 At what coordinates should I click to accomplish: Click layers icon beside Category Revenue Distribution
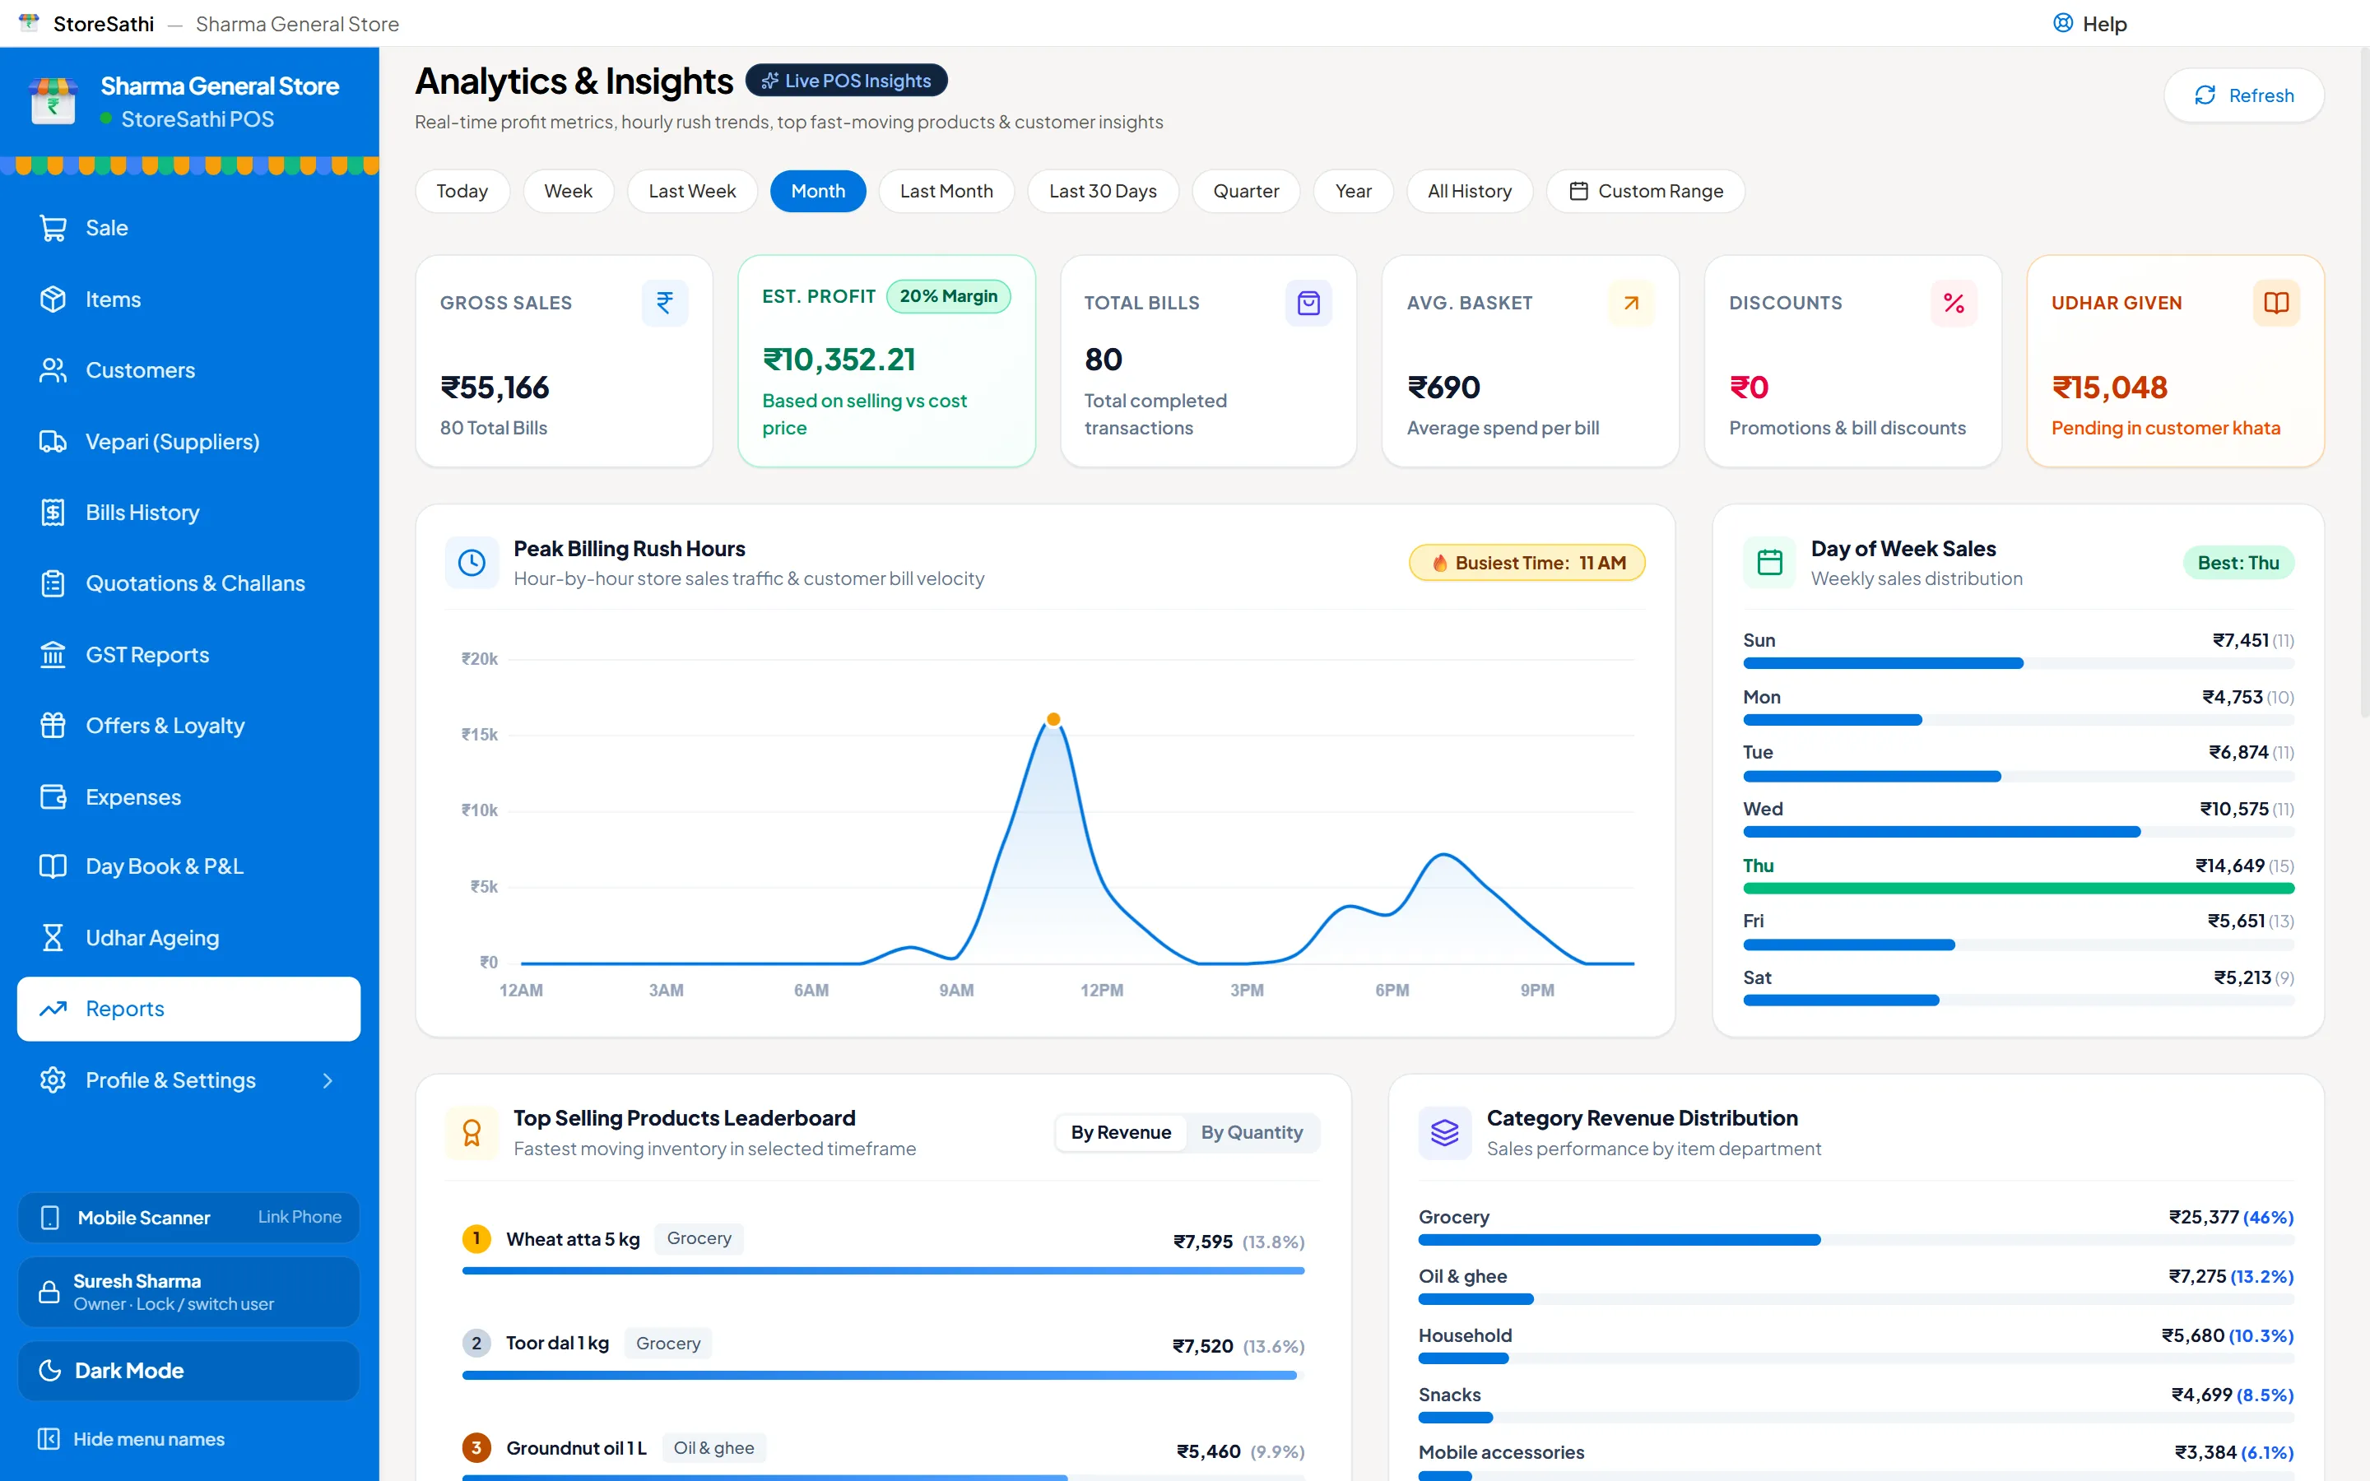pos(1444,1132)
